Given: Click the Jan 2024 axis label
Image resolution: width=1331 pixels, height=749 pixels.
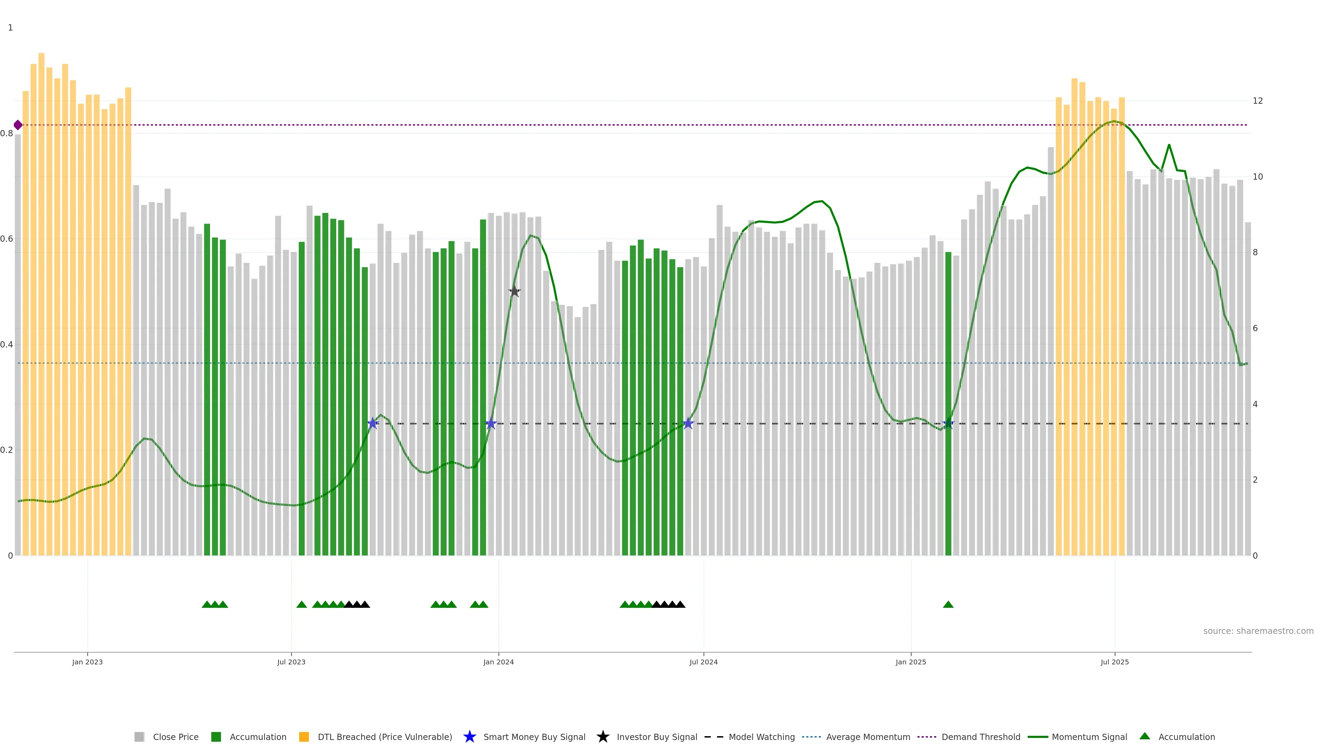Looking at the screenshot, I should click(x=498, y=662).
